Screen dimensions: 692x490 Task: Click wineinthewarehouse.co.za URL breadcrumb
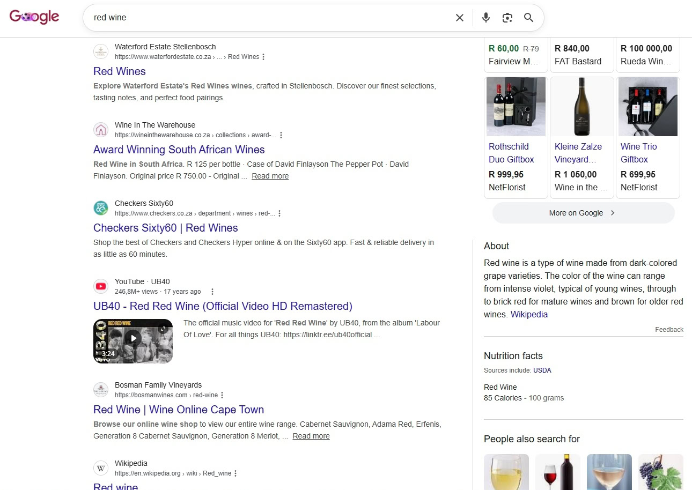pyautogui.click(x=196, y=135)
